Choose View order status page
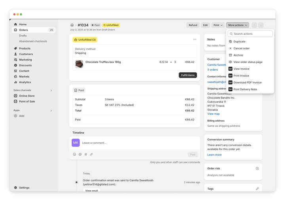This screenshot has width=285, height=201. pyautogui.click(x=250, y=62)
